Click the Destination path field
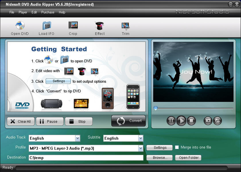This screenshot has height=172, width=241. [x=86, y=158]
